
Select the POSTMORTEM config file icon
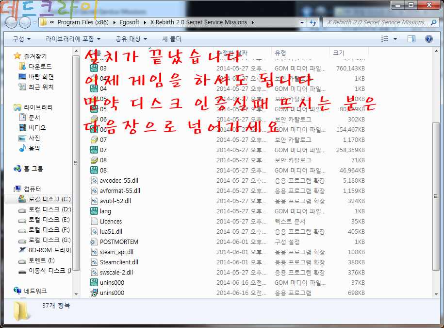[94, 242]
